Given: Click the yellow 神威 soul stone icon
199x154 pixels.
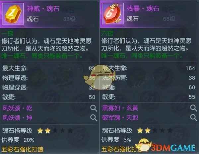Looking at the screenshot, I should [x=13, y=14].
